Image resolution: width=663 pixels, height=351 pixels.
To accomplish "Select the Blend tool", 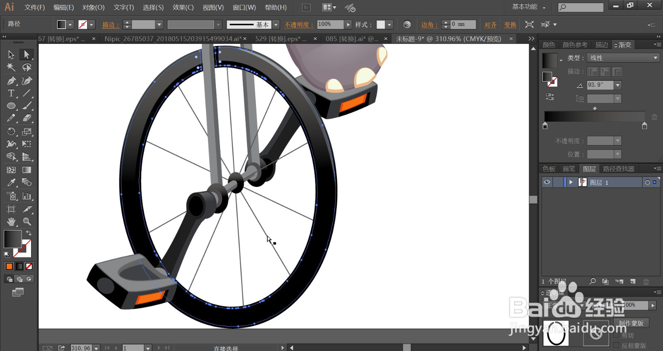I will coord(27,182).
